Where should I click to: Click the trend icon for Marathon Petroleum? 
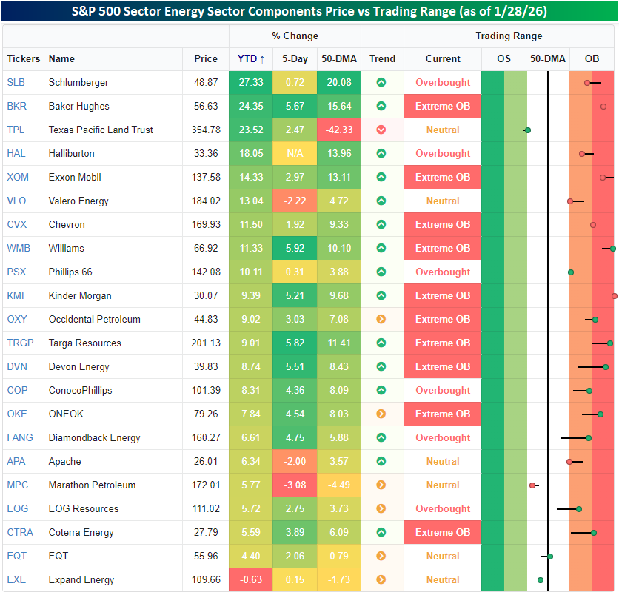(381, 485)
